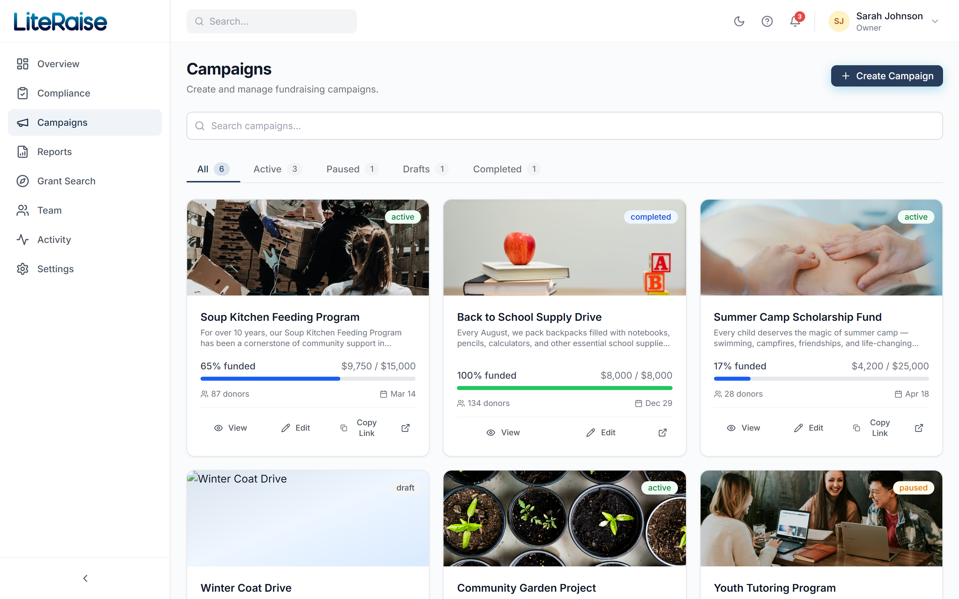
Task: Click the draft status badge
Action: (405, 488)
